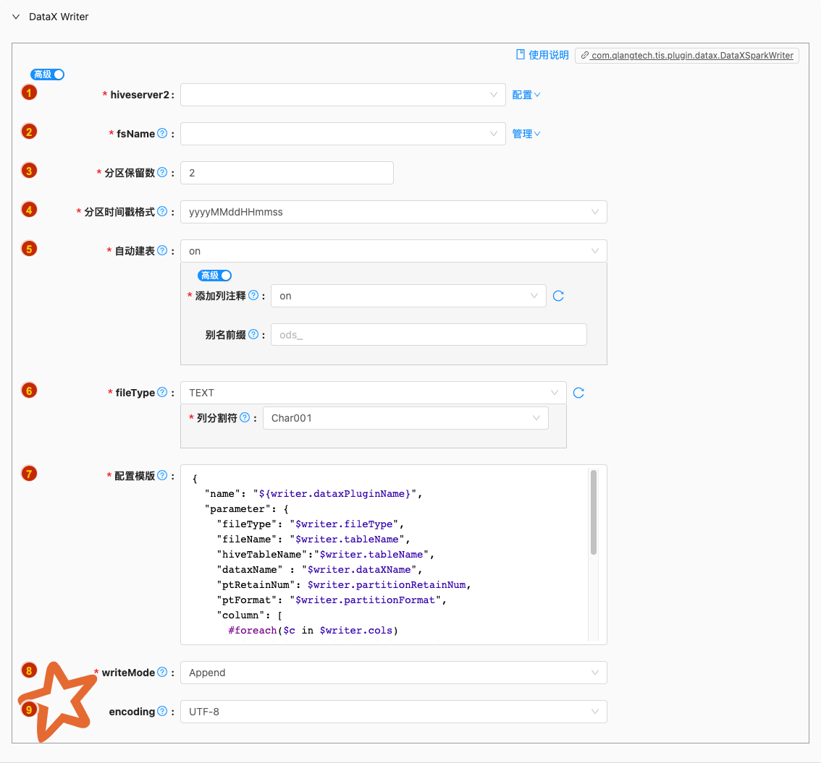The image size is (821, 763).
Task: Click the help icon next to 添加列注释
Action: click(253, 295)
